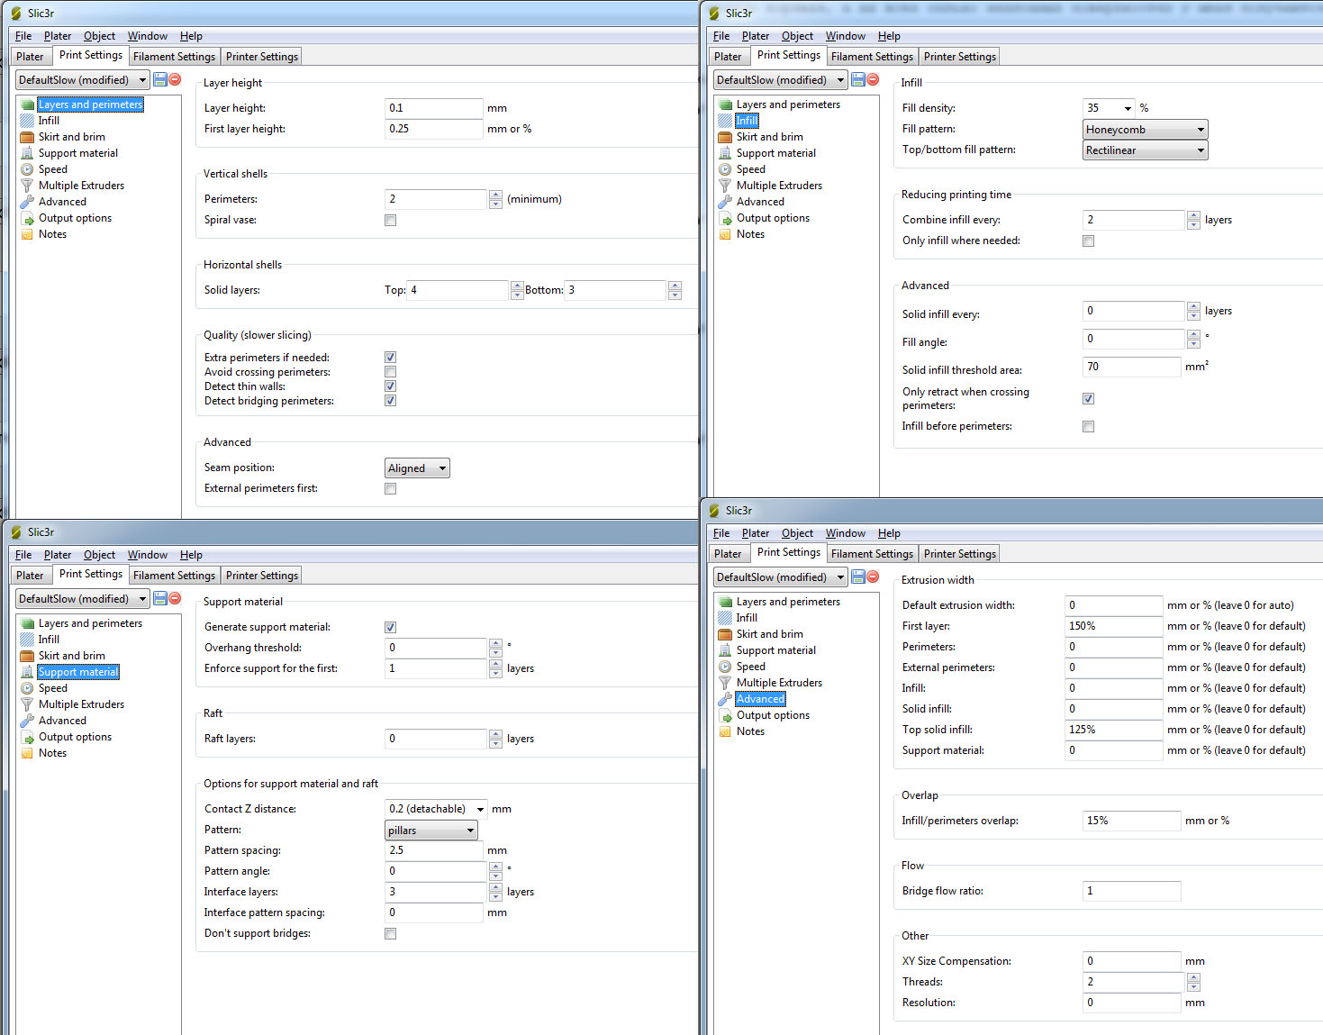Open the Object menu in the Layer height window
Image resolution: width=1323 pixels, height=1035 pixels.
(99, 36)
